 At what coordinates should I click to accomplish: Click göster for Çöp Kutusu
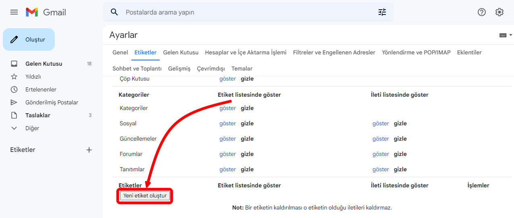coord(228,79)
